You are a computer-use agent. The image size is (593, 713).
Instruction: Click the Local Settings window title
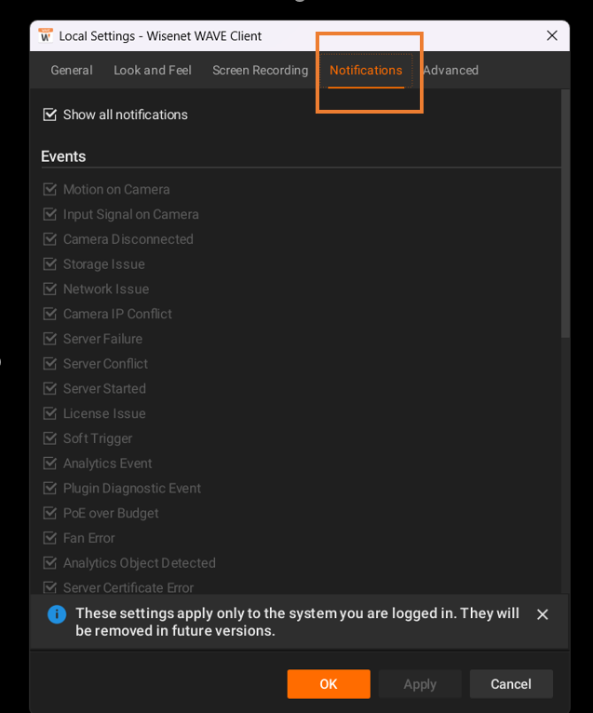160,36
